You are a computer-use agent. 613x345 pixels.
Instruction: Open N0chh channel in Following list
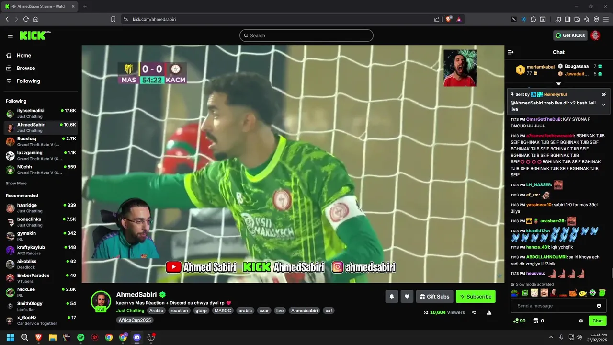point(41,169)
